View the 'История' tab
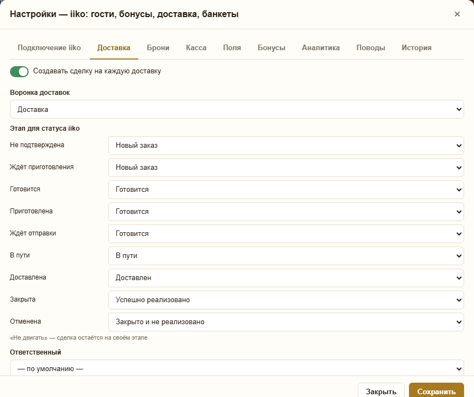This screenshot has height=397, width=474. [417, 48]
